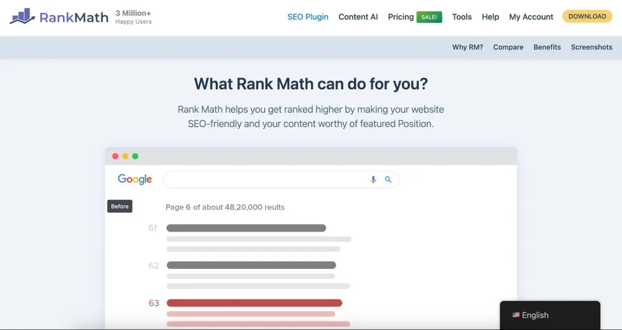This screenshot has width=622, height=330.
Task: Jump to the Why RM? section
Action: (x=468, y=47)
